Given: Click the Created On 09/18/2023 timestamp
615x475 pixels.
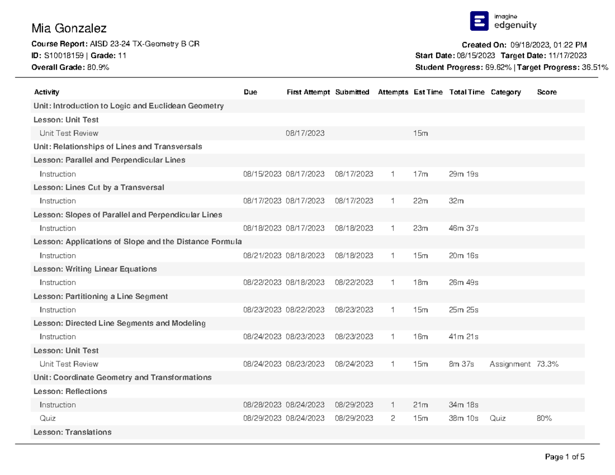Looking at the screenshot, I should click(x=524, y=45).
